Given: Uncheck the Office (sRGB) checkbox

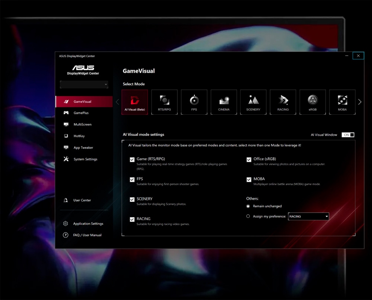Looking at the screenshot, I should click(249, 160).
